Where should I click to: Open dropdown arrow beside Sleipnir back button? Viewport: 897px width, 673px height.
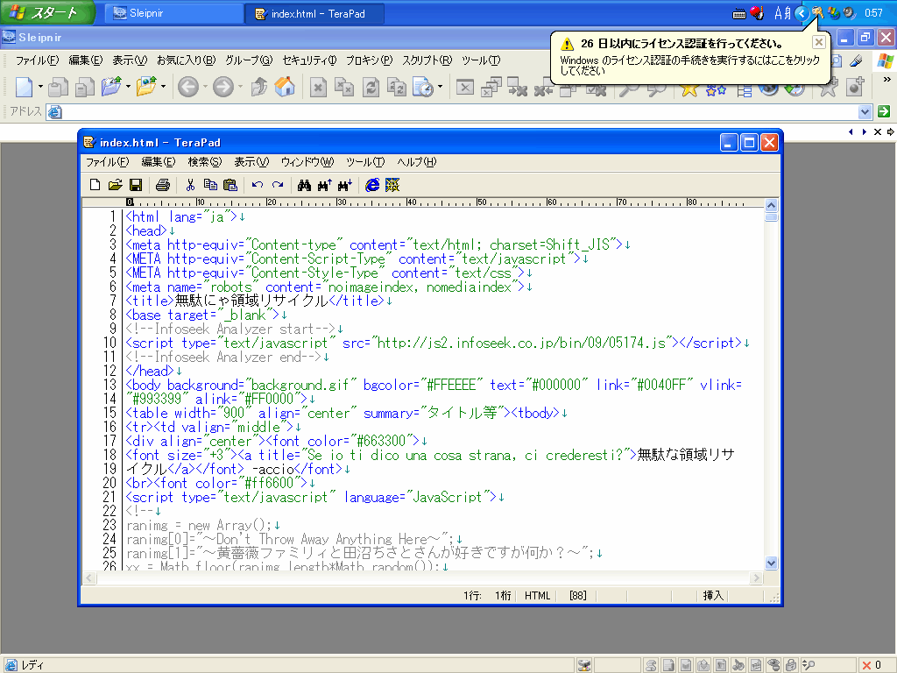coord(206,87)
